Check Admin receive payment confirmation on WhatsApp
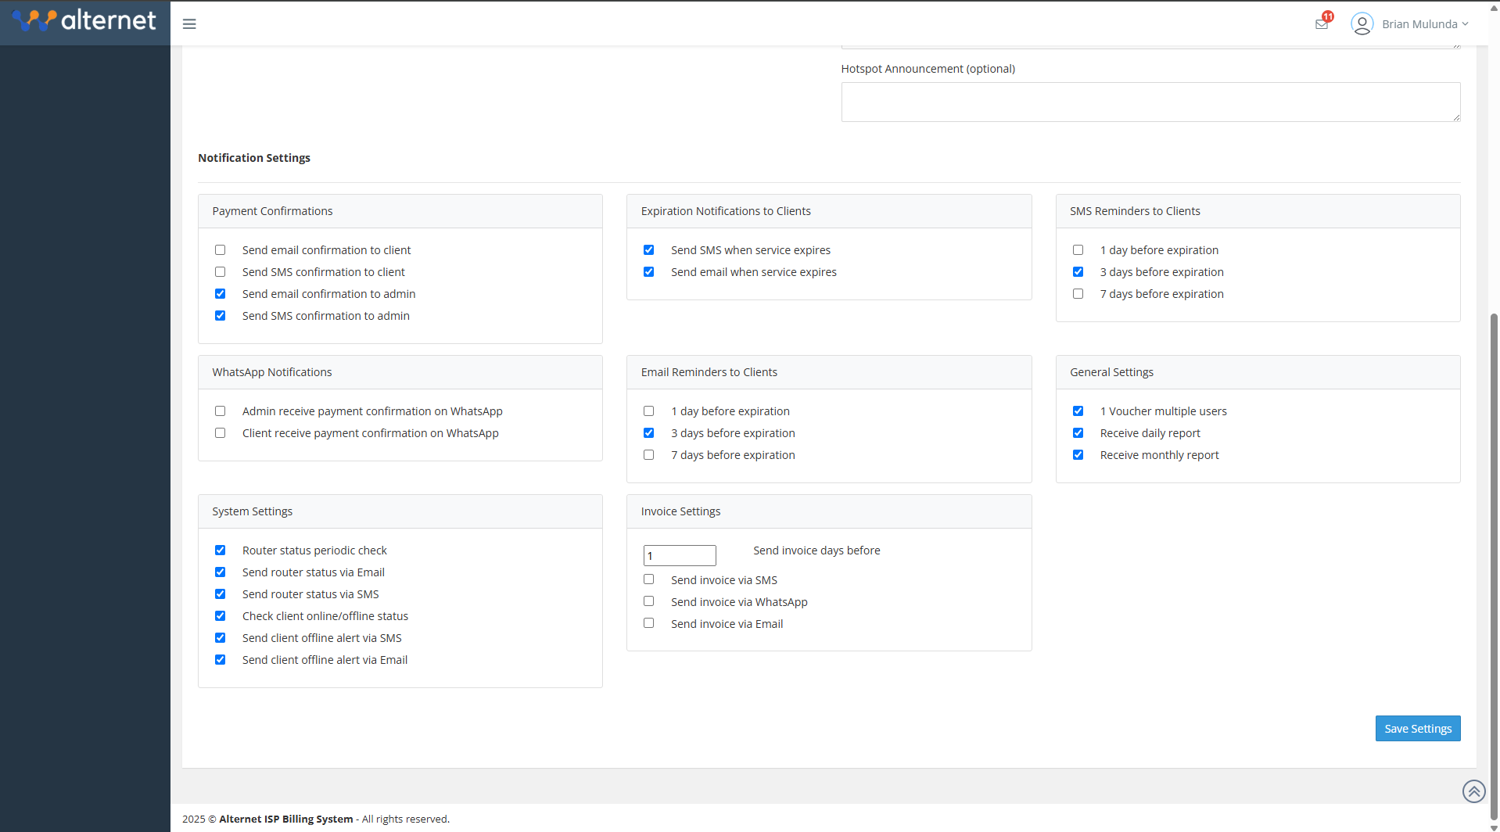Screen dimensions: 1500x832 click(221, 411)
